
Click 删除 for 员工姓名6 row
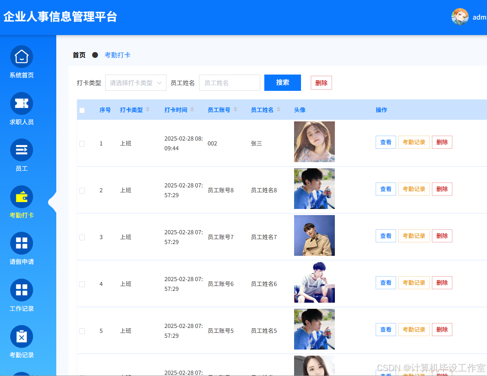(442, 283)
